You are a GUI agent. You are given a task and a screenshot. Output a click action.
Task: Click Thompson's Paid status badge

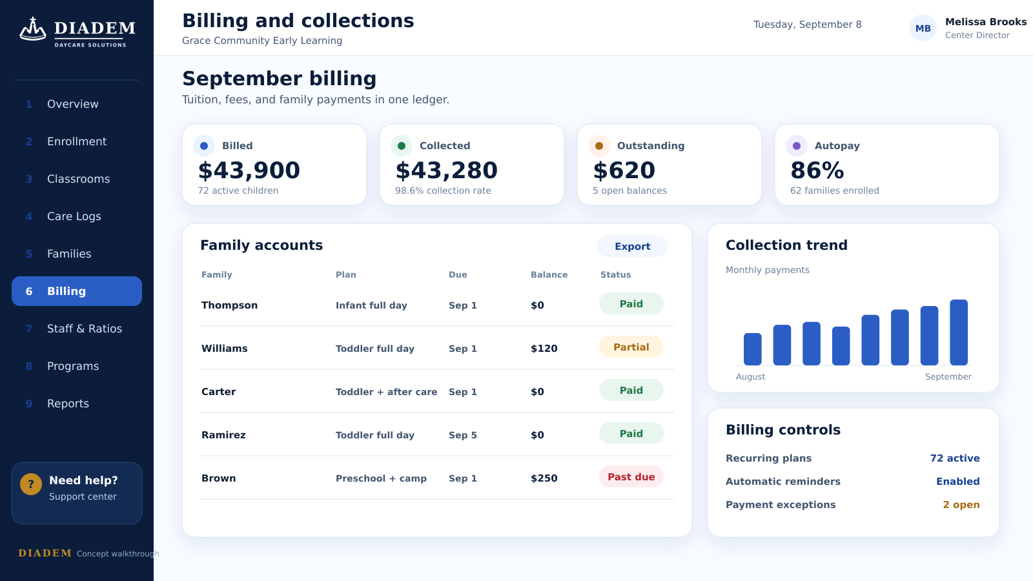pos(631,303)
